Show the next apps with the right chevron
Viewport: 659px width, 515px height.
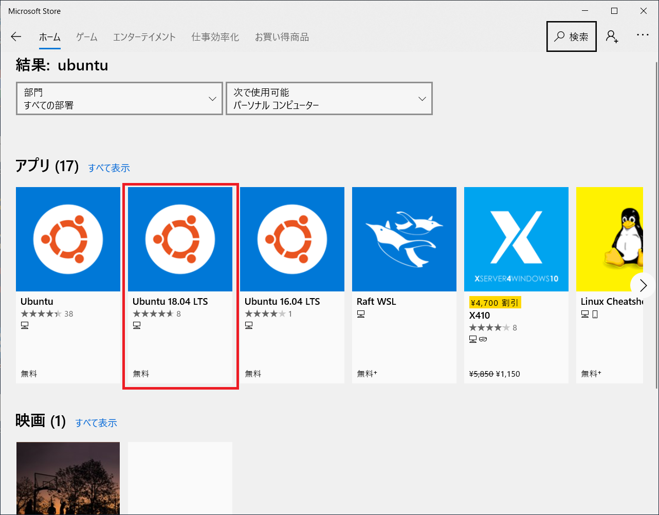pyautogui.click(x=643, y=284)
